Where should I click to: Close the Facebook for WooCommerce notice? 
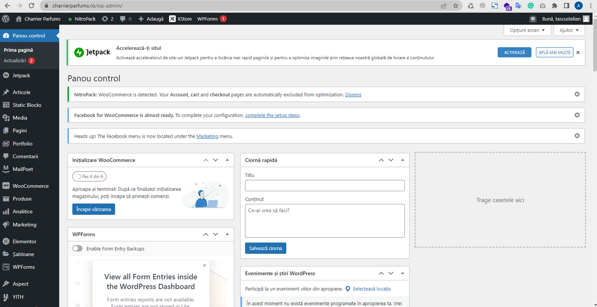point(577,115)
